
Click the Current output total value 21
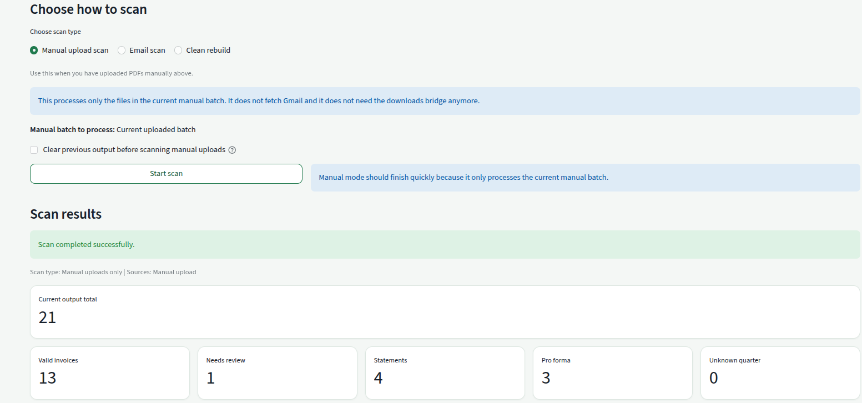click(48, 318)
